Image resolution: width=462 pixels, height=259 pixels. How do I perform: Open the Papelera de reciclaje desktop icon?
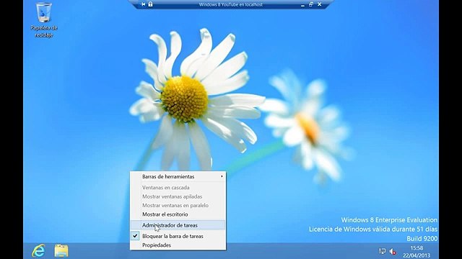tap(44, 20)
